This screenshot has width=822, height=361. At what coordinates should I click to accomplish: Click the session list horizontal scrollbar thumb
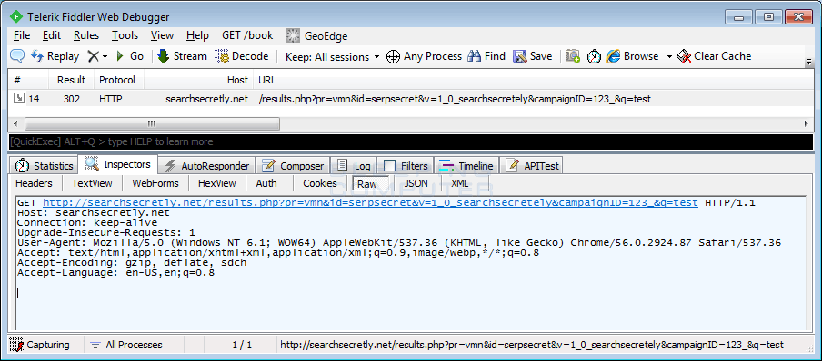point(152,123)
